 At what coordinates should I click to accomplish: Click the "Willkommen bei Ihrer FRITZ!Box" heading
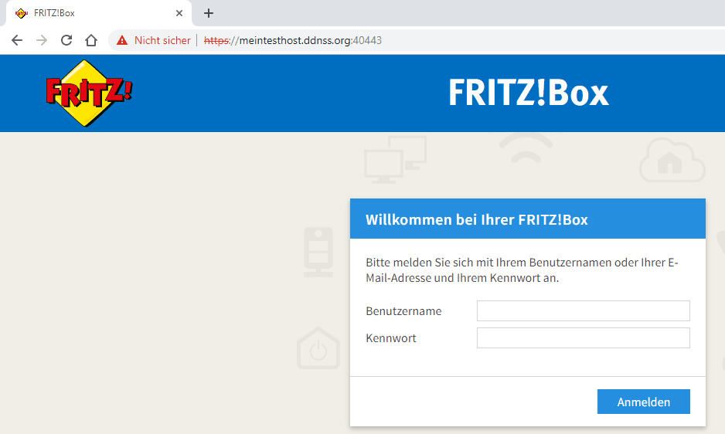476,219
